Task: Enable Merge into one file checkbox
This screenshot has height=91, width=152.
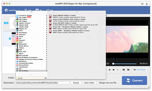Action: pos(98,83)
